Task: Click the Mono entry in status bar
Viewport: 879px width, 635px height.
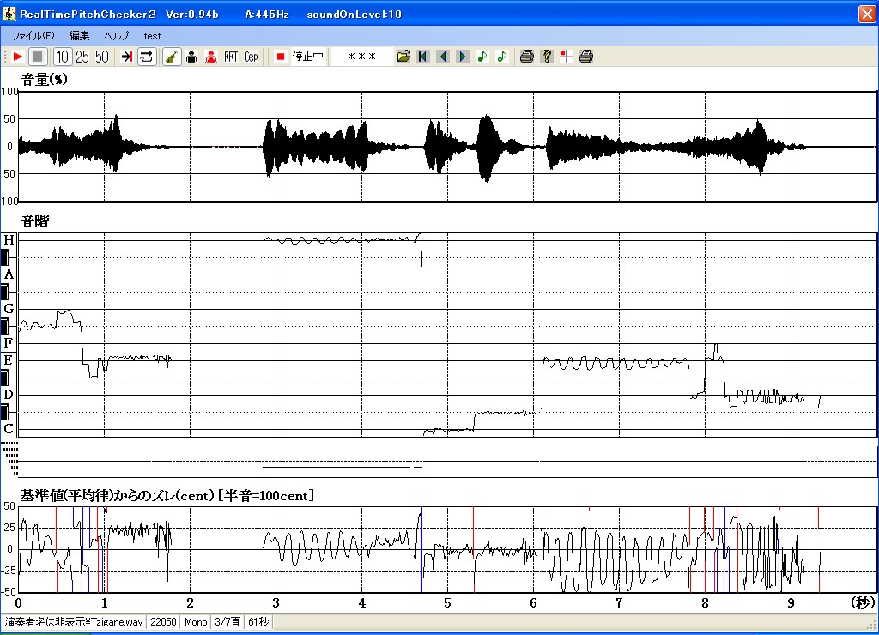Action: (x=196, y=621)
